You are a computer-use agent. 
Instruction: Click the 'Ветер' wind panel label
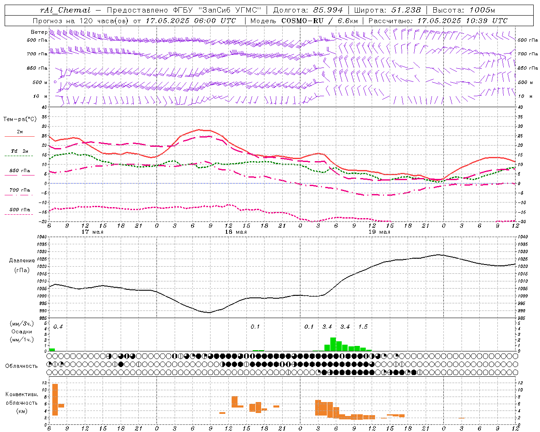pos(39,32)
